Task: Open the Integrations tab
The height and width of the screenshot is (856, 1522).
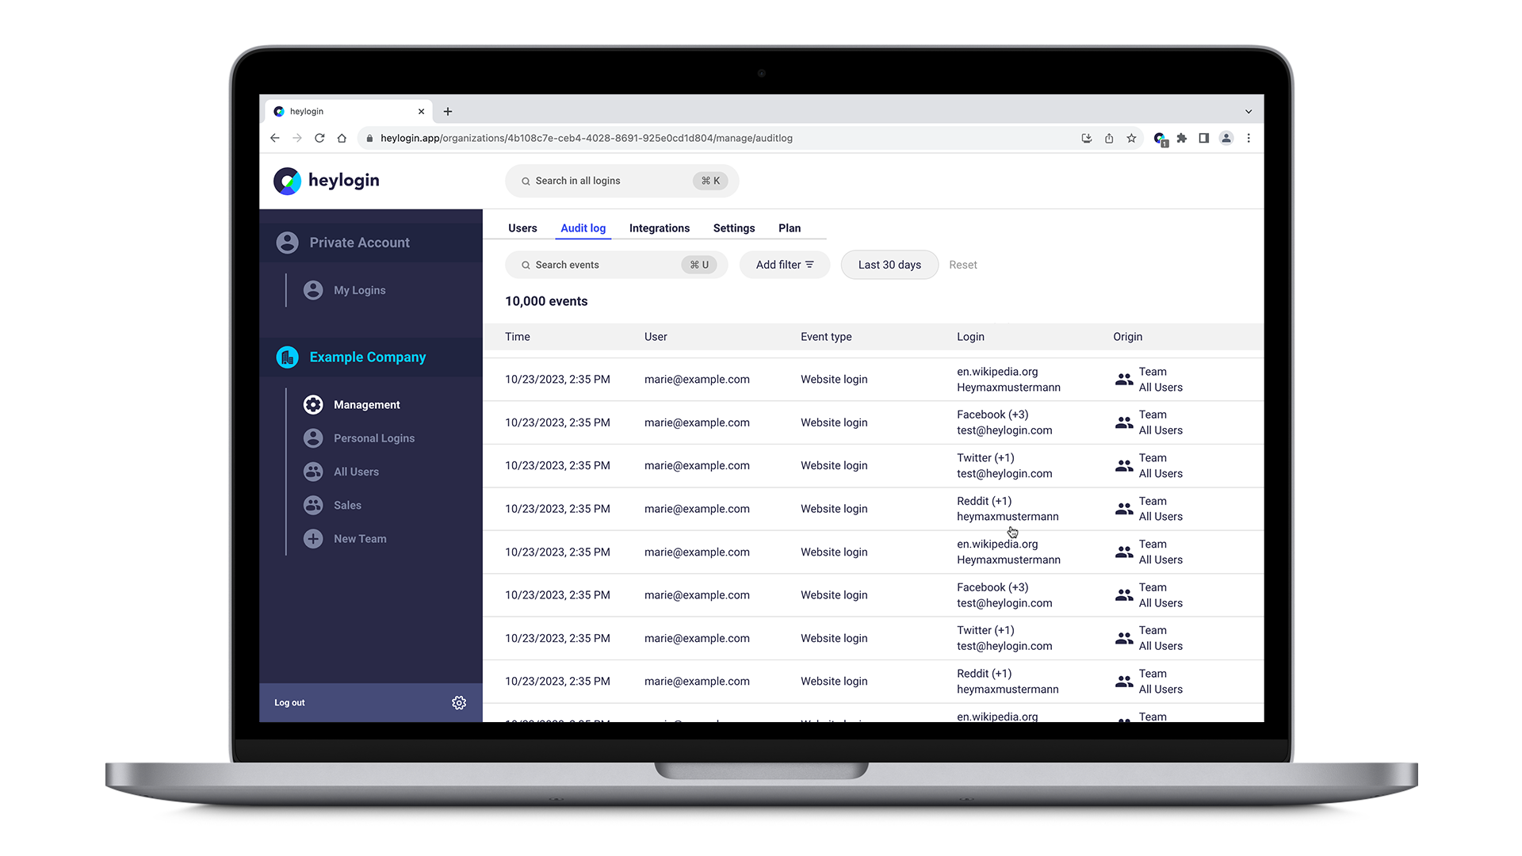Action: pyautogui.click(x=660, y=228)
